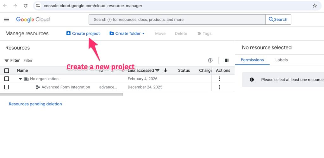Open actions menu for Advanced Form Integration
Screen dimensions: 324x158
click(x=220, y=87)
